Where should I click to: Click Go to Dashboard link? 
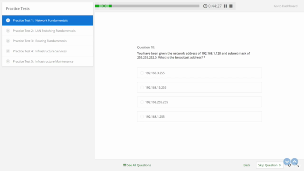(x=285, y=6)
